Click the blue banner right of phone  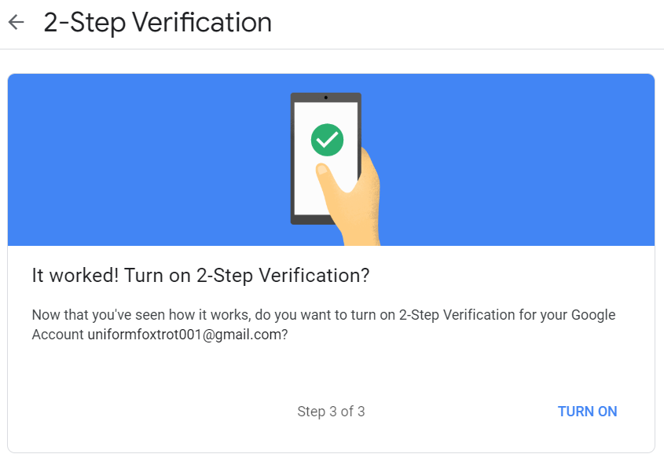[x=516, y=159]
